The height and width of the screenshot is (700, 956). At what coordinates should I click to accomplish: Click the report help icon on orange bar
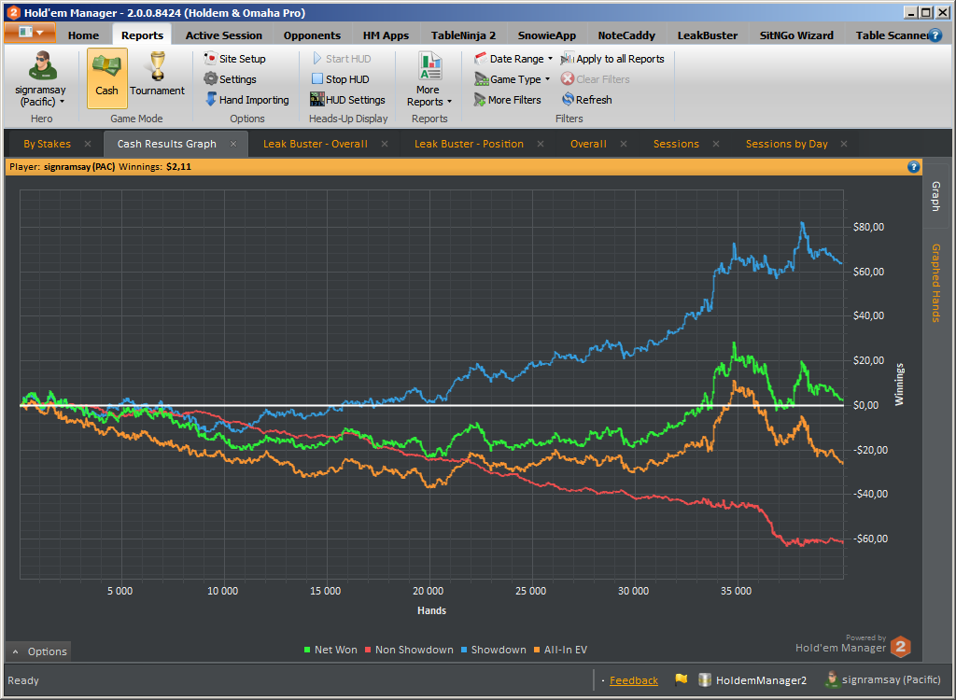coord(913,166)
